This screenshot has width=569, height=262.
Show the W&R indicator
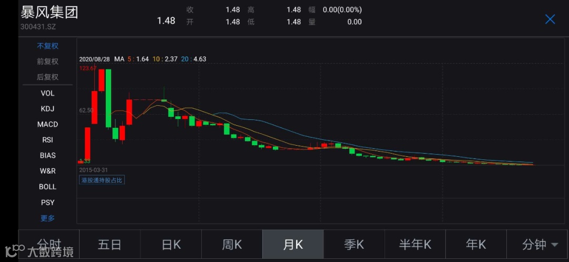tap(47, 171)
